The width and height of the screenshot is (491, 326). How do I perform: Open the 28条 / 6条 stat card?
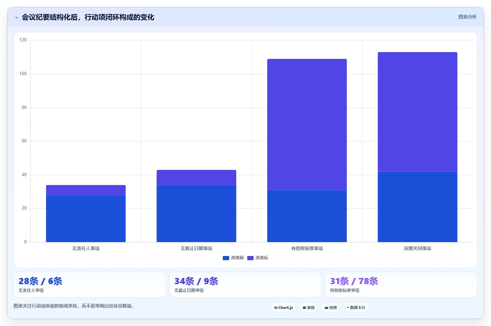coord(90,285)
